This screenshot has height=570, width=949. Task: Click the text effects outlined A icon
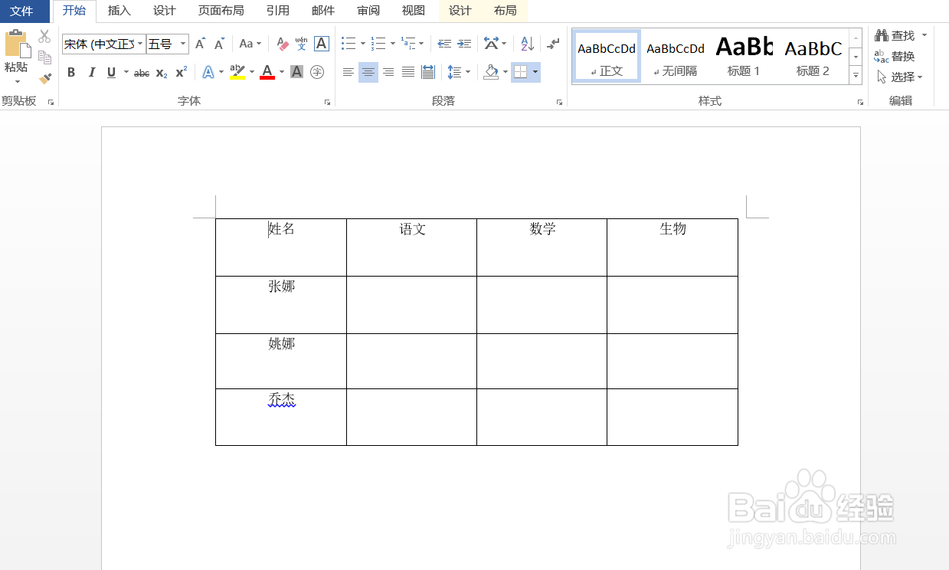point(208,72)
